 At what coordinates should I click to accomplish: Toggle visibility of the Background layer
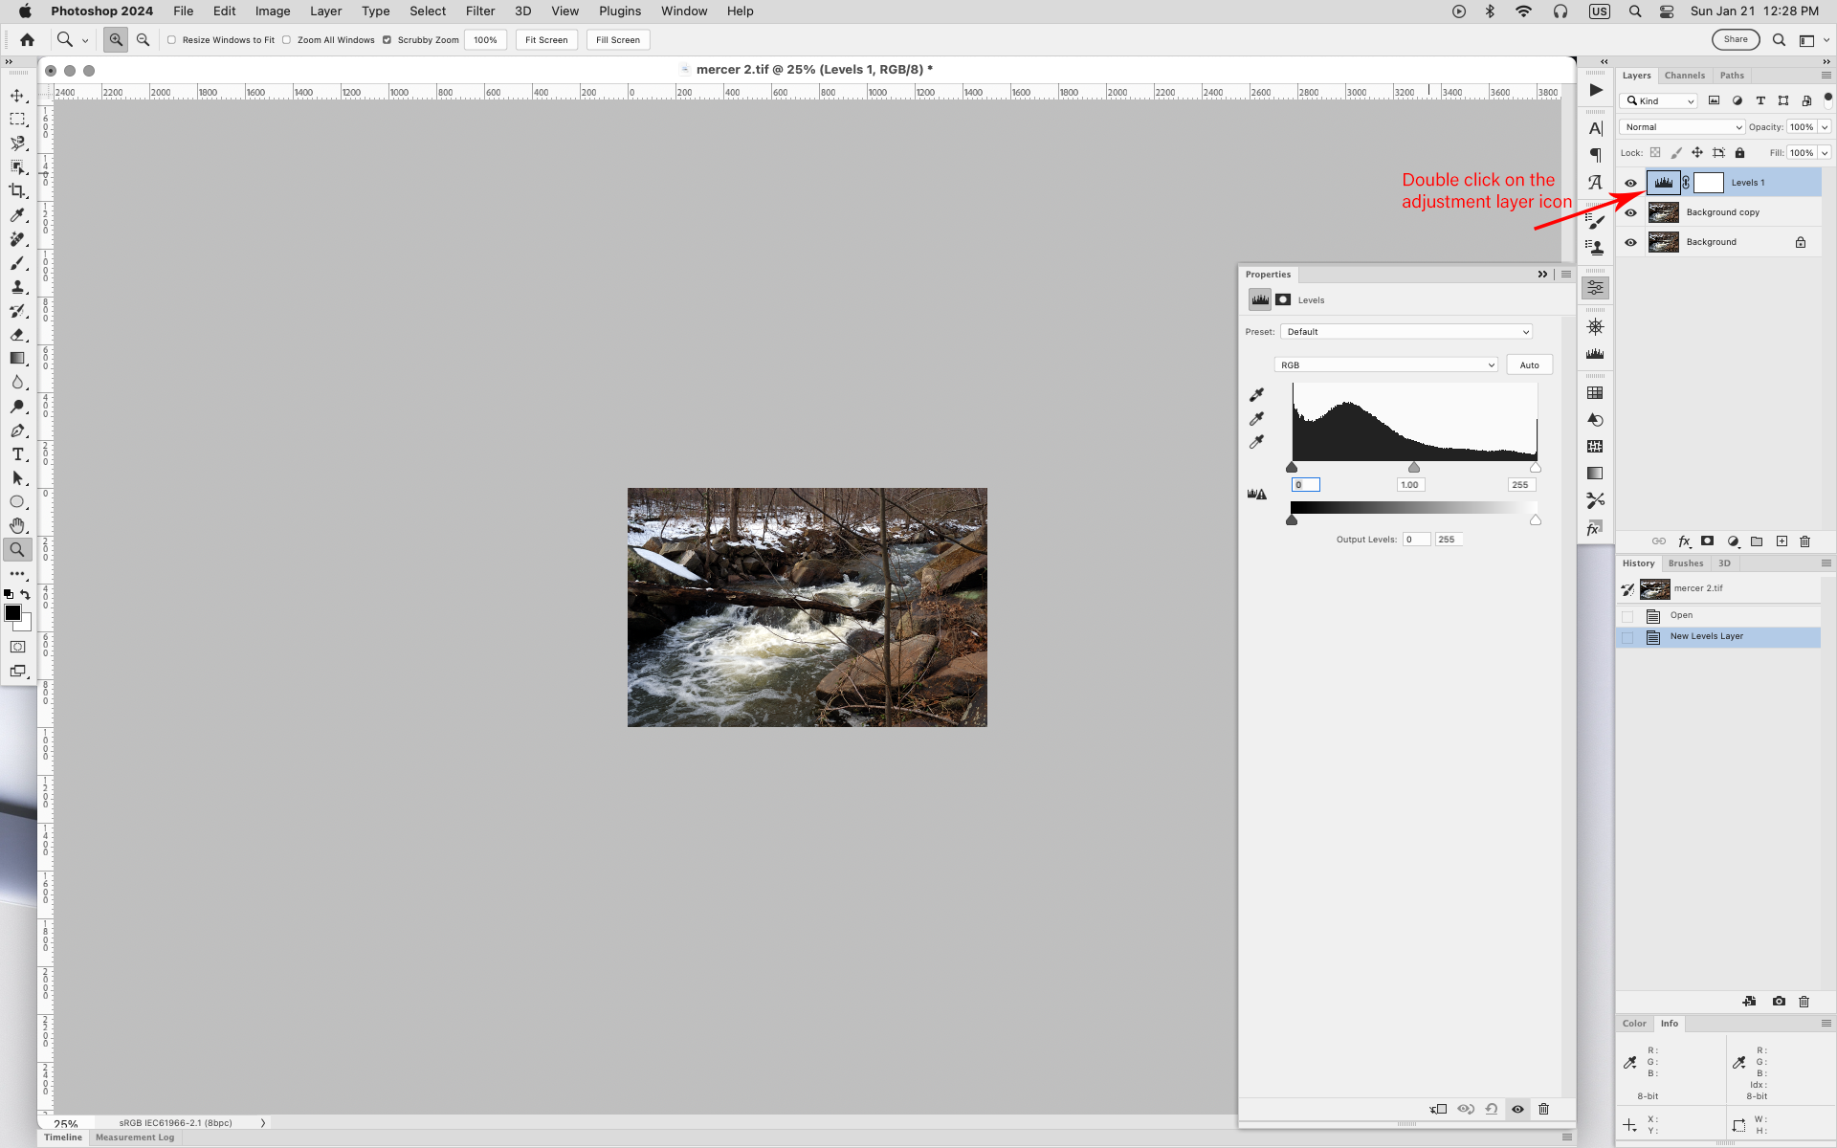click(1631, 241)
